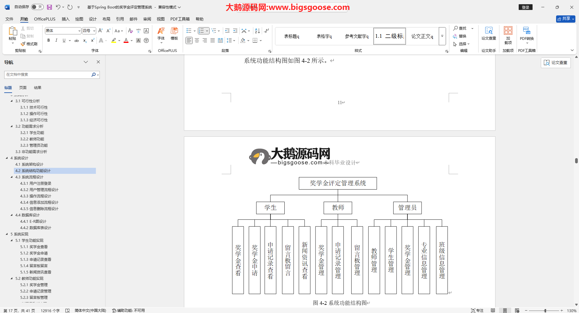Switch navigation pane to 页面 tab
The width and height of the screenshot is (579, 313).
23,88
